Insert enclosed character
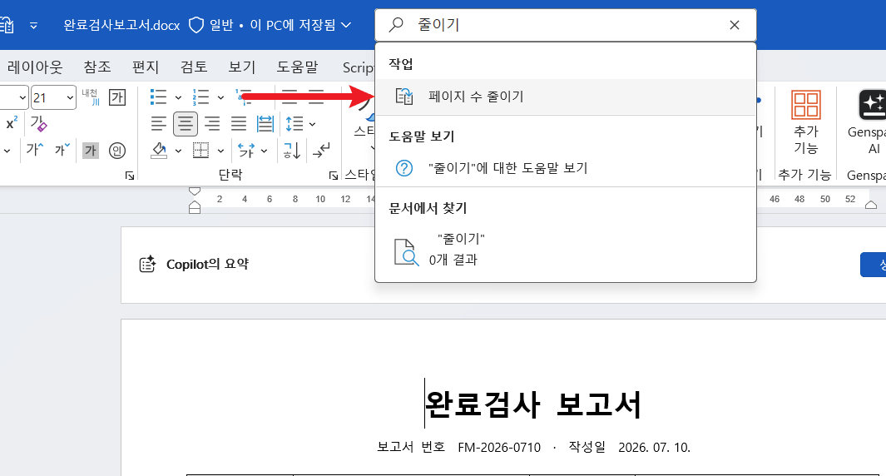Viewport: 886px width, 476px height. pyautogui.click(x=117, y=151)
